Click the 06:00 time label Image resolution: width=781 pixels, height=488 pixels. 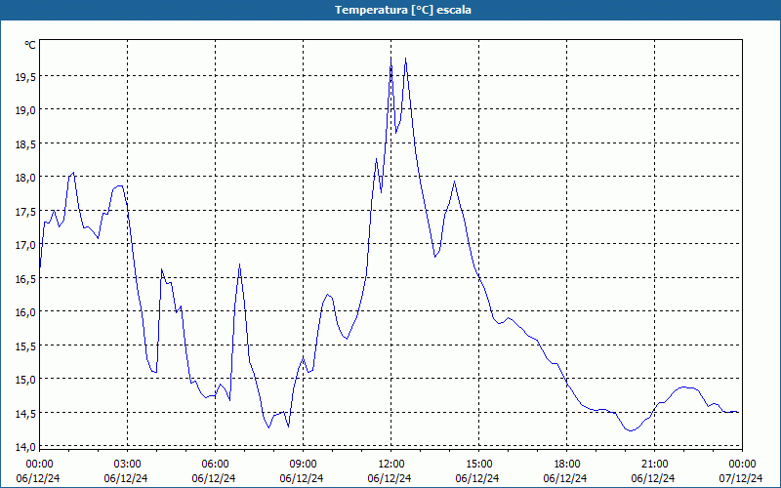click(x=215, y=465)
